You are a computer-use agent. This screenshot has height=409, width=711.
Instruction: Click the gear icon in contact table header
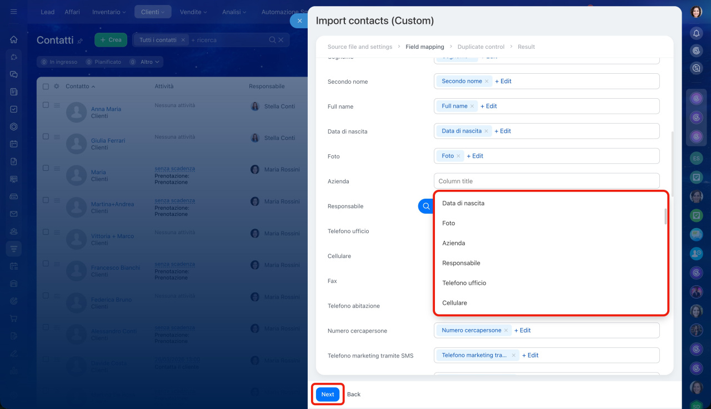coord(56,87)
